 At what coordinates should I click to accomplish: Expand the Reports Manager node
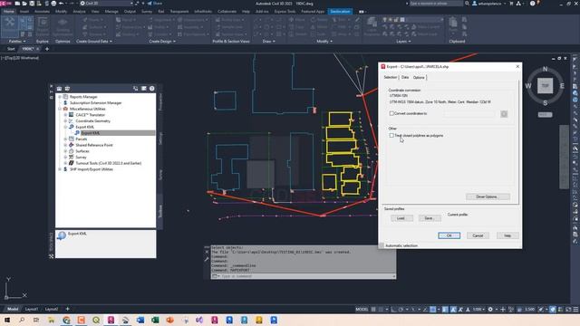(60, 97)
